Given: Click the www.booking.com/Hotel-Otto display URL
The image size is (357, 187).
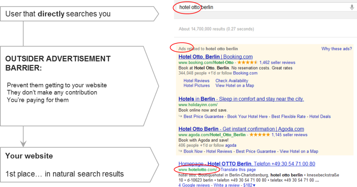Looking at the screenshot, I should 206,63.
